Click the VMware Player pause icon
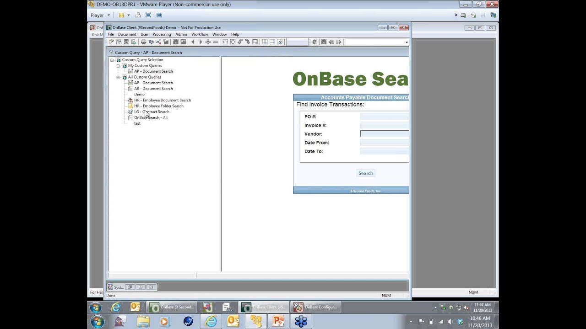Image resolution: width=586 pixels, height=329 pixels. [x=121, y=15]
